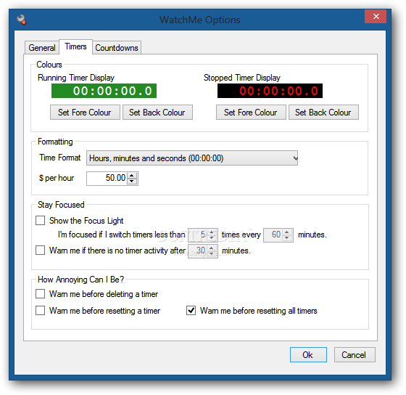Set Fore Colour for Stopped Timer Display
Viewport: 406px width, 395px height.
251,113
